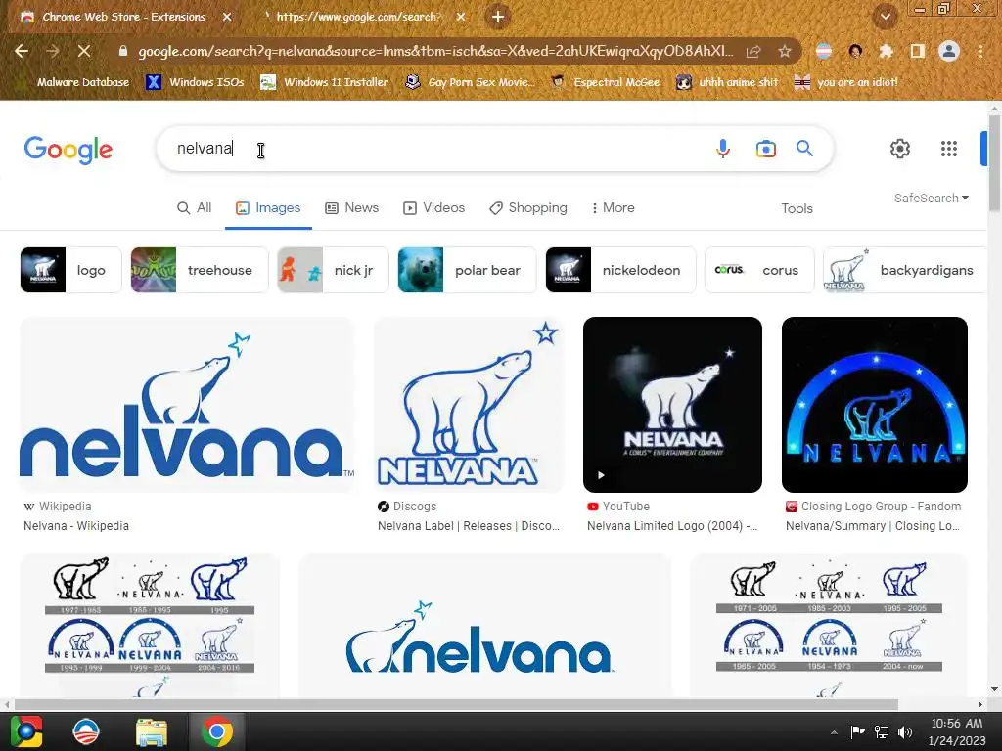This screenshot has height=751, width=1002.
Task: Click the horizontal page scrollbar
Action: [456, 704]
